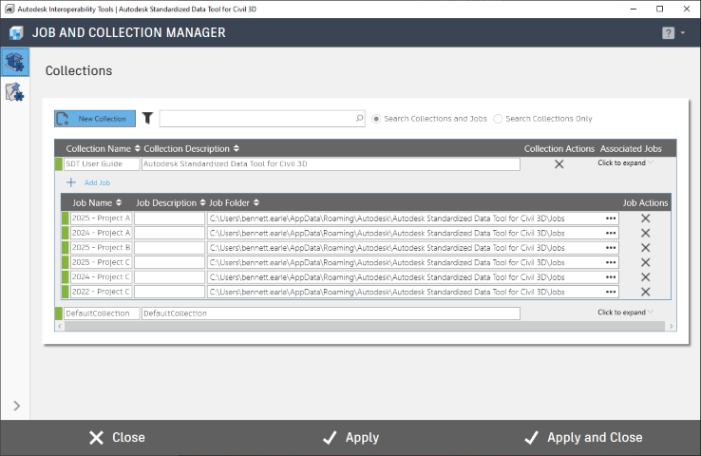Image resolution: width=701 pixels, height=456 pixels.
Task: Click the scrollbar left arrow
Action: pos(60,327)
